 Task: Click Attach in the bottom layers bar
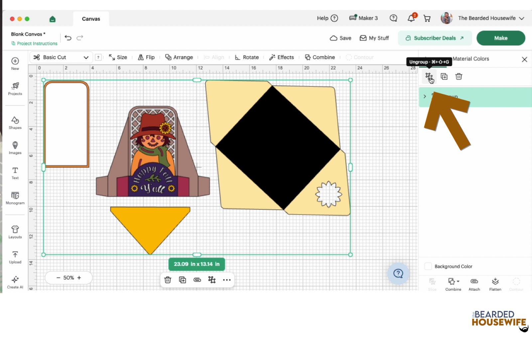474,284
